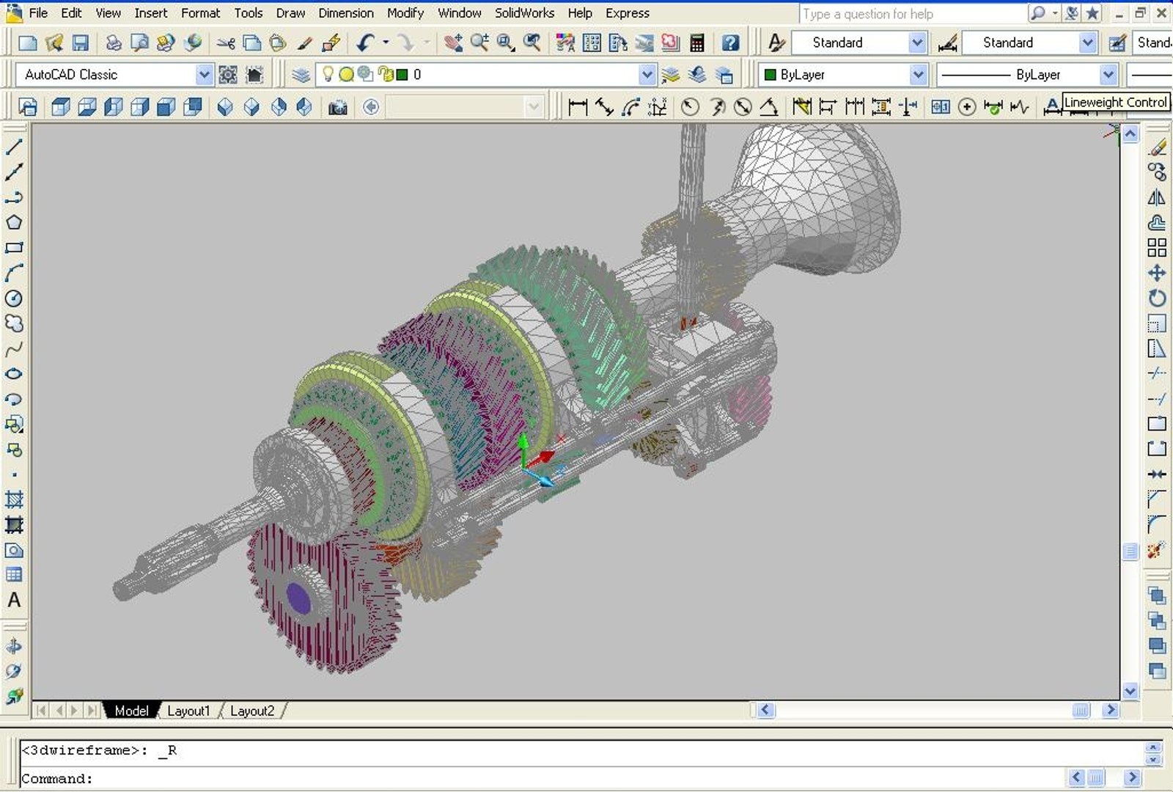
Task: Click Zoom Realtime magnifier icon
Action: pyautogui.click(x=479, y=43)
